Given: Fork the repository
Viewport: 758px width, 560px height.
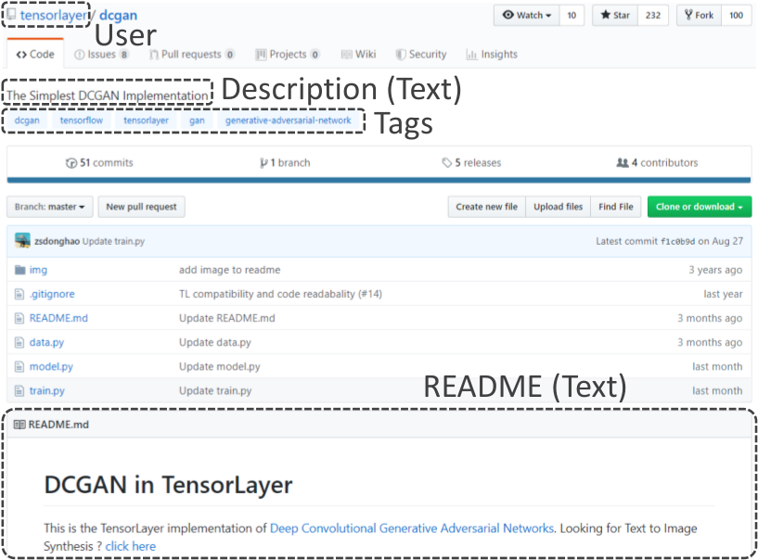Looking at the screenshot, I should 699,16.
